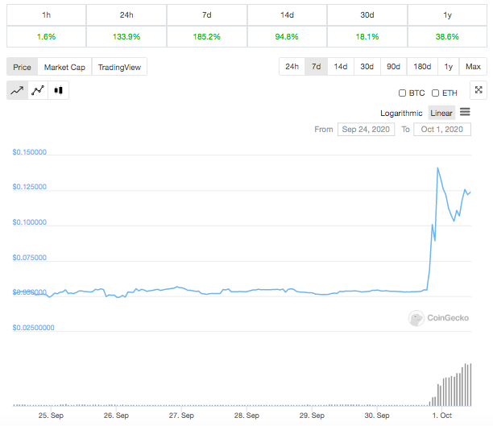The height and width of the screenshot is (426, 493).
Task: Select the Max chart range button
Action: (x=473, y=67)
